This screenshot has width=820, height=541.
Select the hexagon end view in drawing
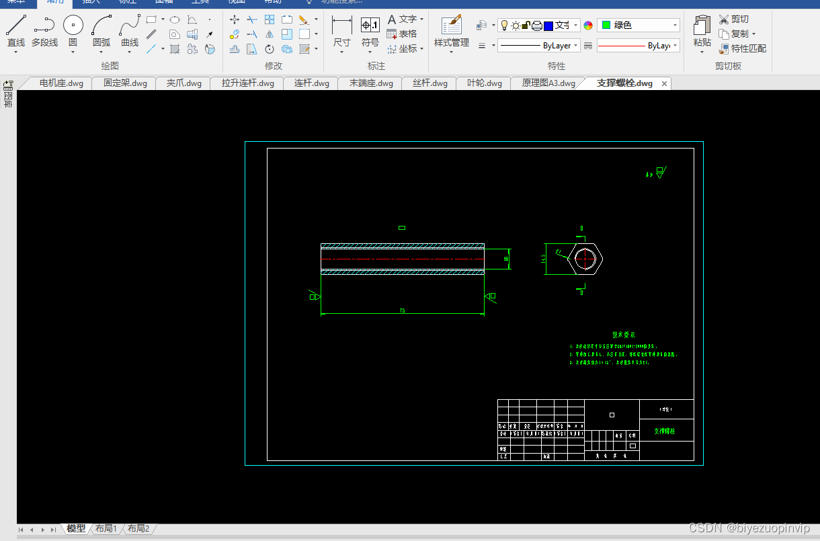[585, 258]
